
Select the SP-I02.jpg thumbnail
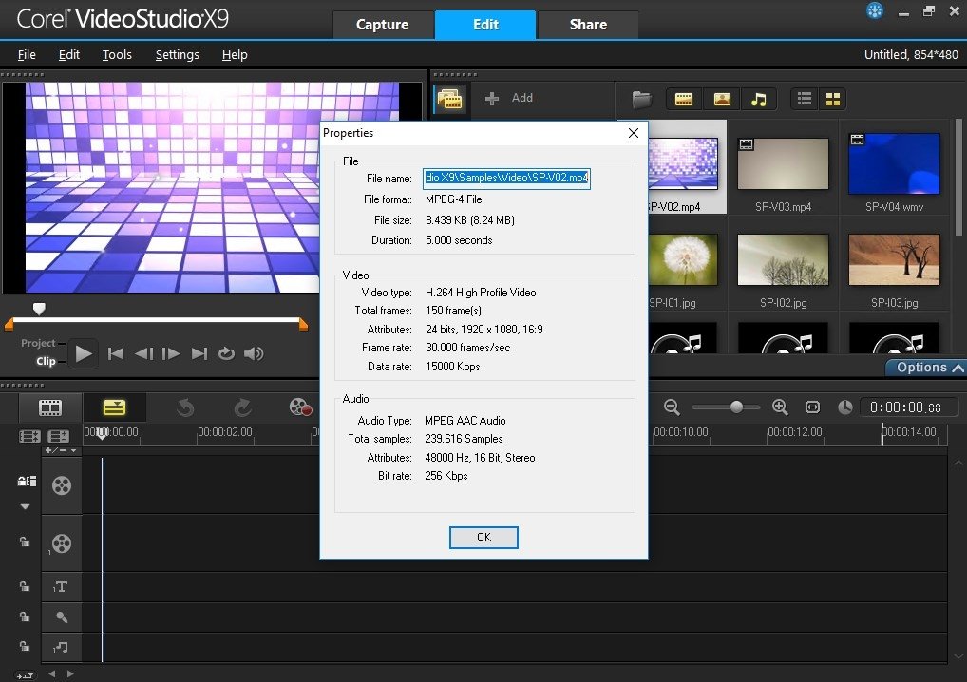pos(784,259)
